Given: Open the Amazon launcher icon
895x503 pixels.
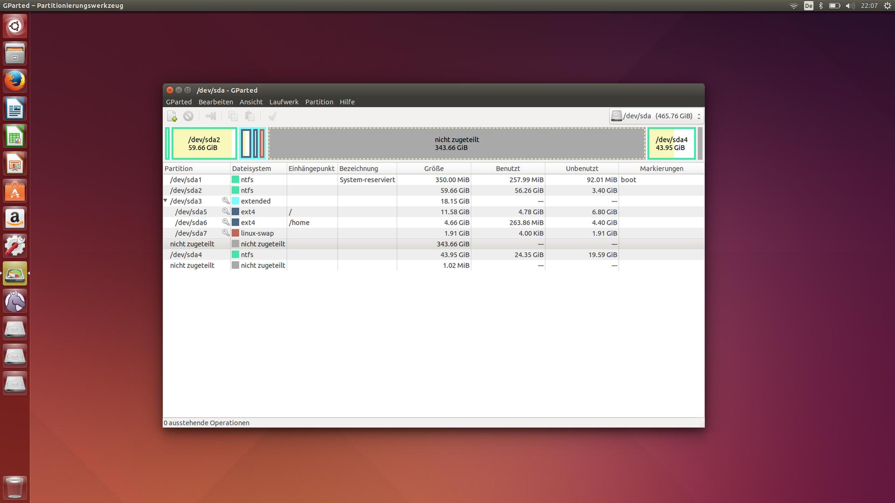Looking at the screenshot, I should click(x=15, y=219).
